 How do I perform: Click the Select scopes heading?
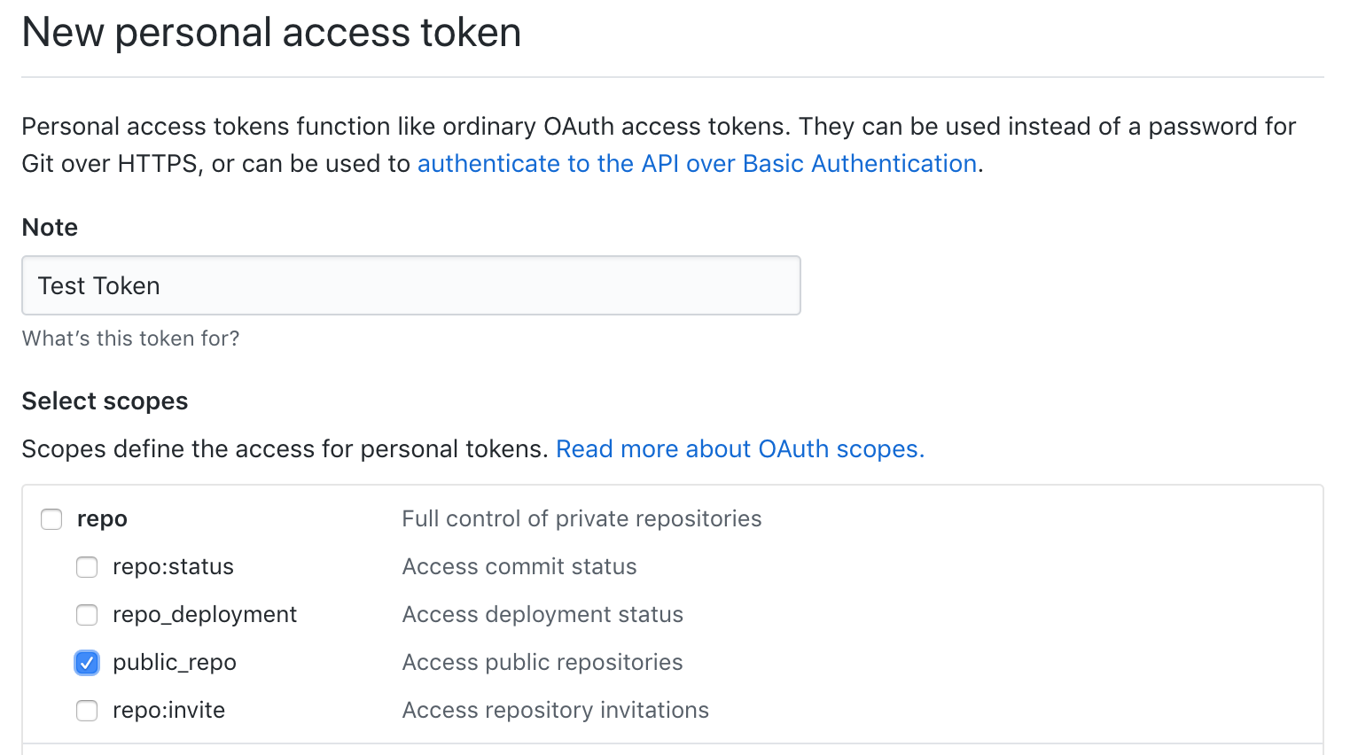tap(104, 401)
